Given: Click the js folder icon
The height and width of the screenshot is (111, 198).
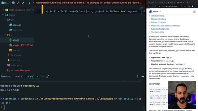Looking at the screenshot, I should click(x=9, y=35).
